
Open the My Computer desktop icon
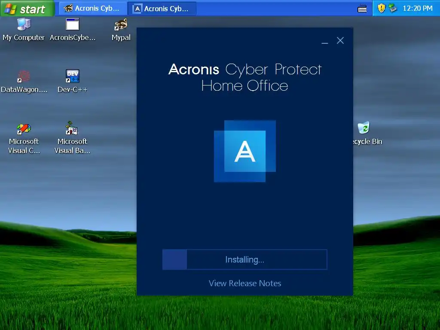pyautogui.click(x=24, y=30)
